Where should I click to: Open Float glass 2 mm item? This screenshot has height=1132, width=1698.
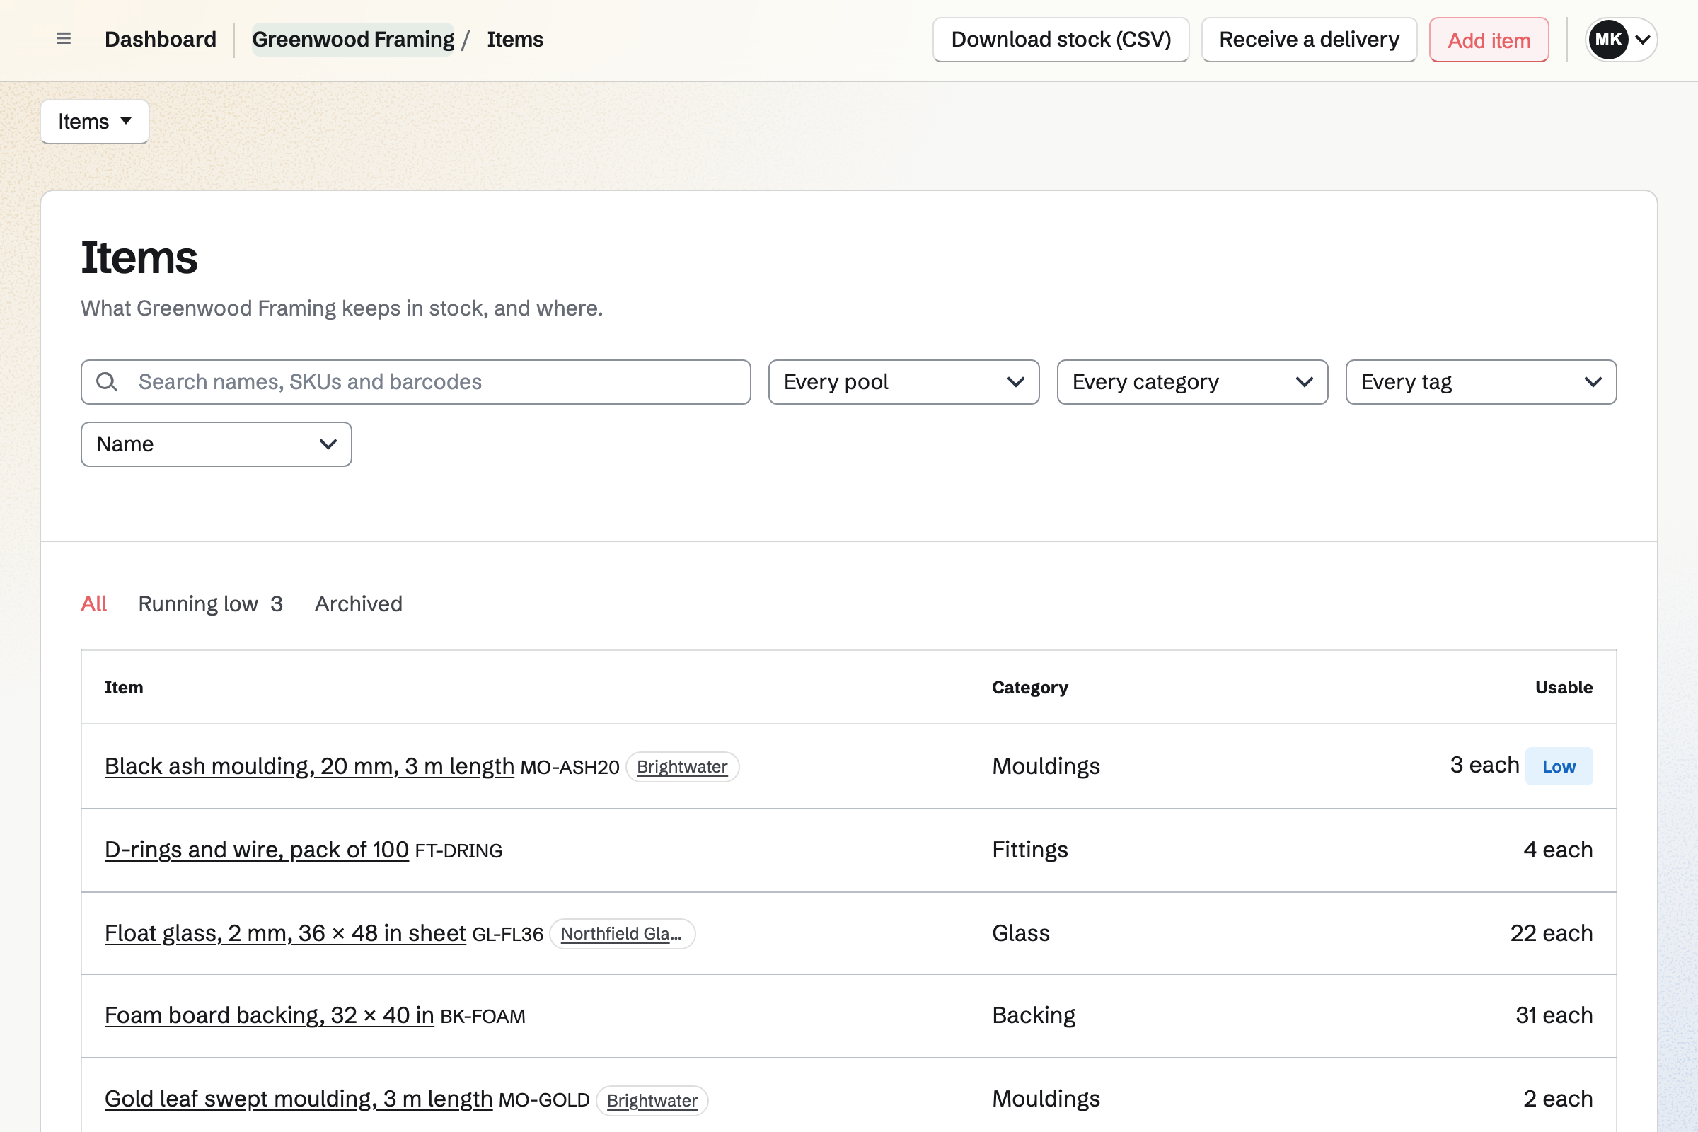[x=285, y=932]
